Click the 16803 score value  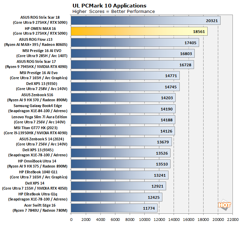(x=186, y=54)
